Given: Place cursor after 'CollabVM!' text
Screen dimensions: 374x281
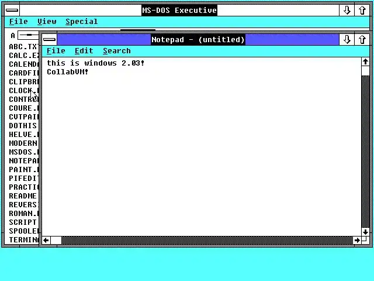Looking at the screenshot, I should pos(89,71).
